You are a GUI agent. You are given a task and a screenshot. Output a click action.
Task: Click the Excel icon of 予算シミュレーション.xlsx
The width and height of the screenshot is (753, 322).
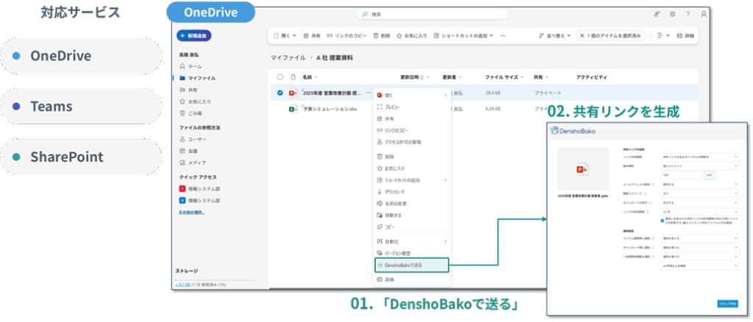click(293, 109)
